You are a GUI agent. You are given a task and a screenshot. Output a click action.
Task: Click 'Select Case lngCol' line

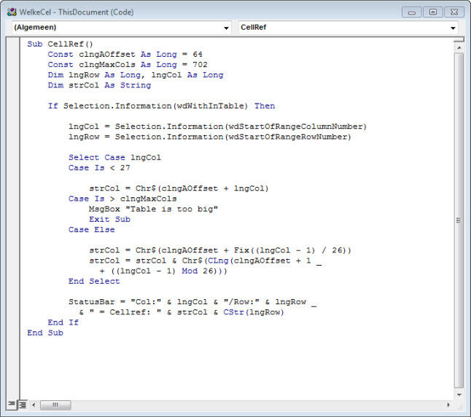[x=114, y=158]
